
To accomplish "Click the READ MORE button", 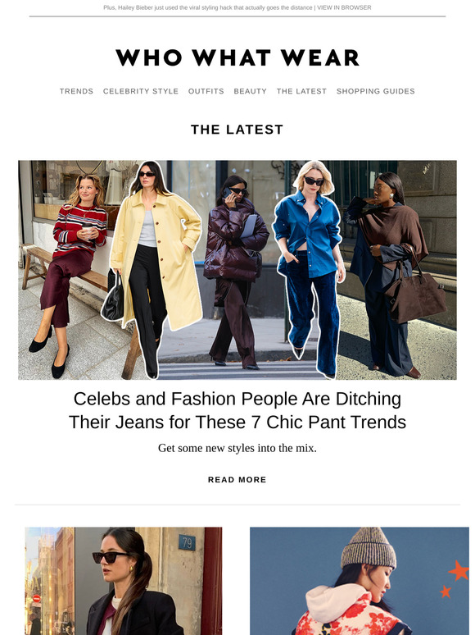I will pyautogui.click(x=237, y=479).
